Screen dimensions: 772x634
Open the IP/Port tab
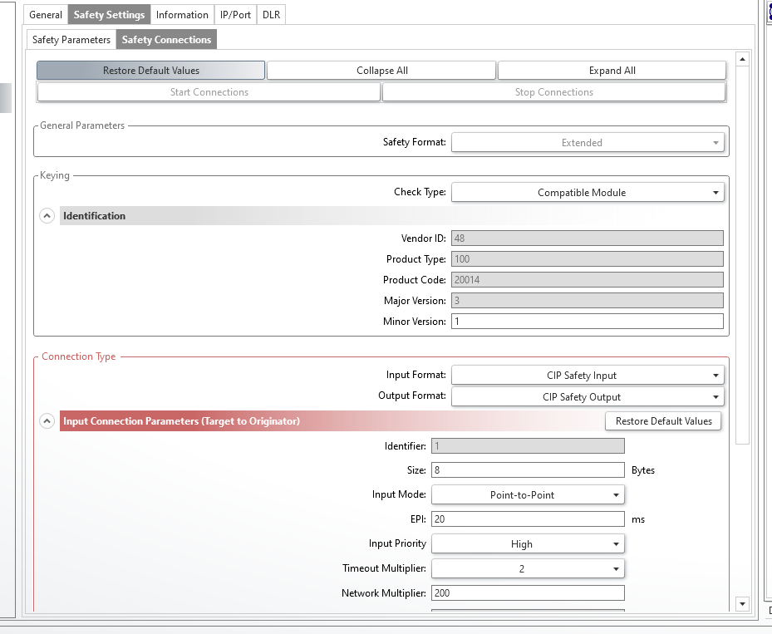(235, 15)
